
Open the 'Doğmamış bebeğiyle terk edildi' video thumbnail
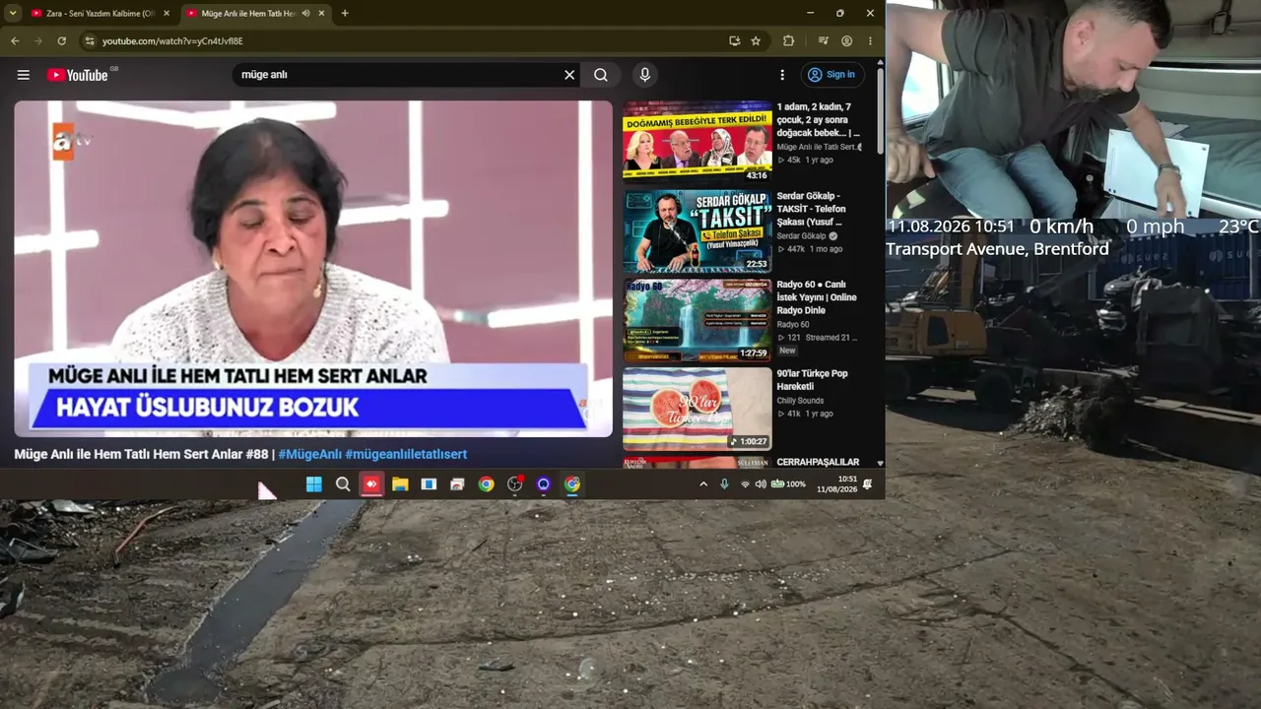click(x=697, y=142)
